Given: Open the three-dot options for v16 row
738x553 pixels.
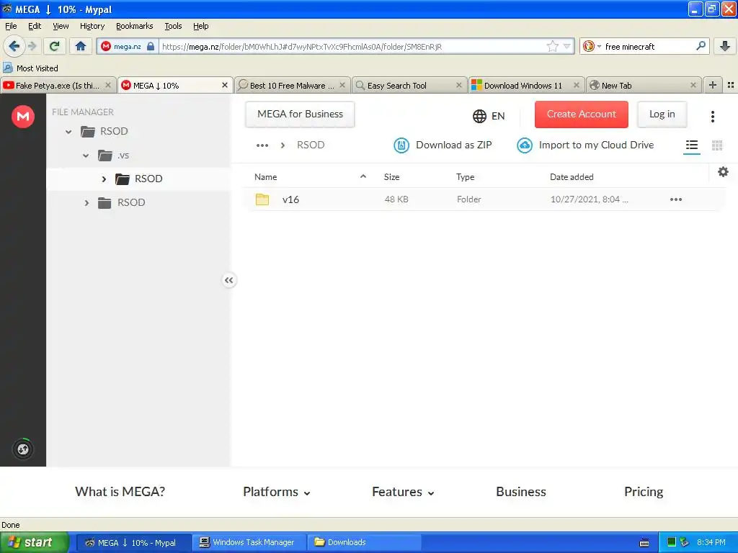Looking at the screenshot, I should pyautogui.click(x=676, y=199).
